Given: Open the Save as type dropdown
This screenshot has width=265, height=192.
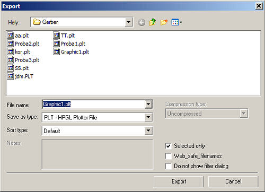Looking at the screenshot, I should coord(148,117).
